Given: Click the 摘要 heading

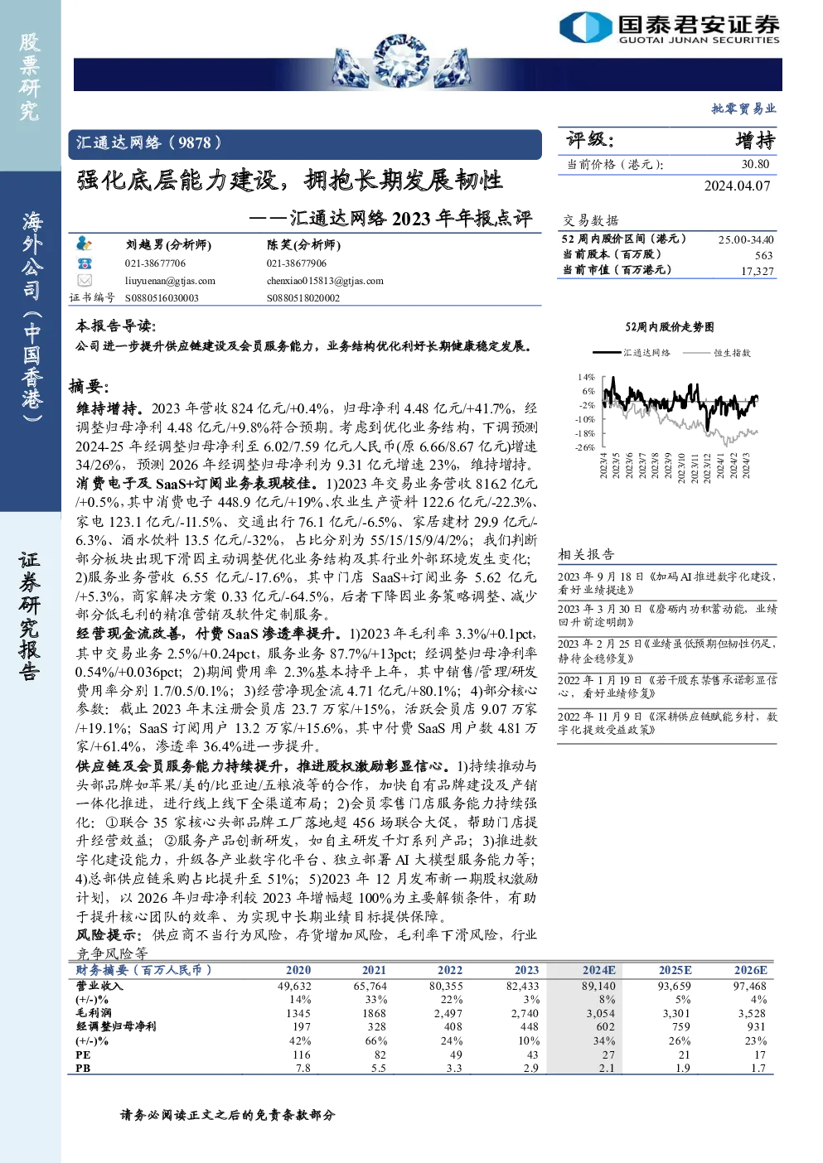Looking at the screenshot, I should pyautogui.click(x=89, y=386).
